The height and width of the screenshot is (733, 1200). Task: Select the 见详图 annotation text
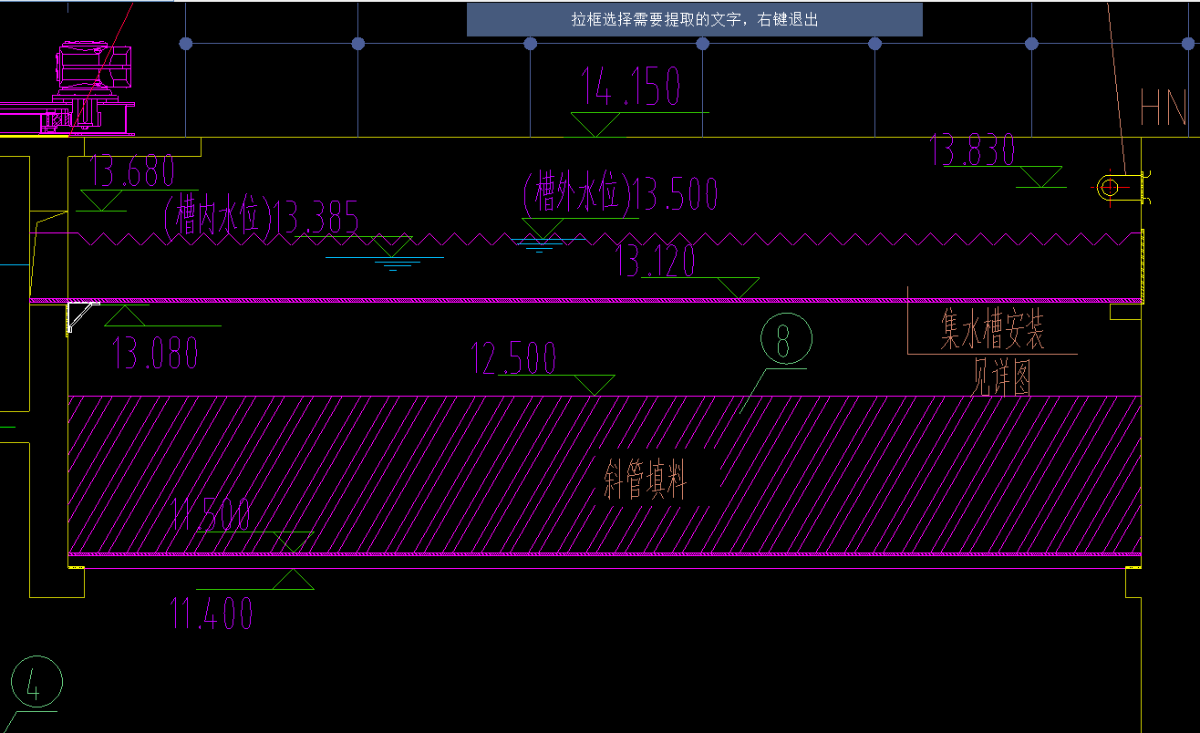click(1000, 376)
